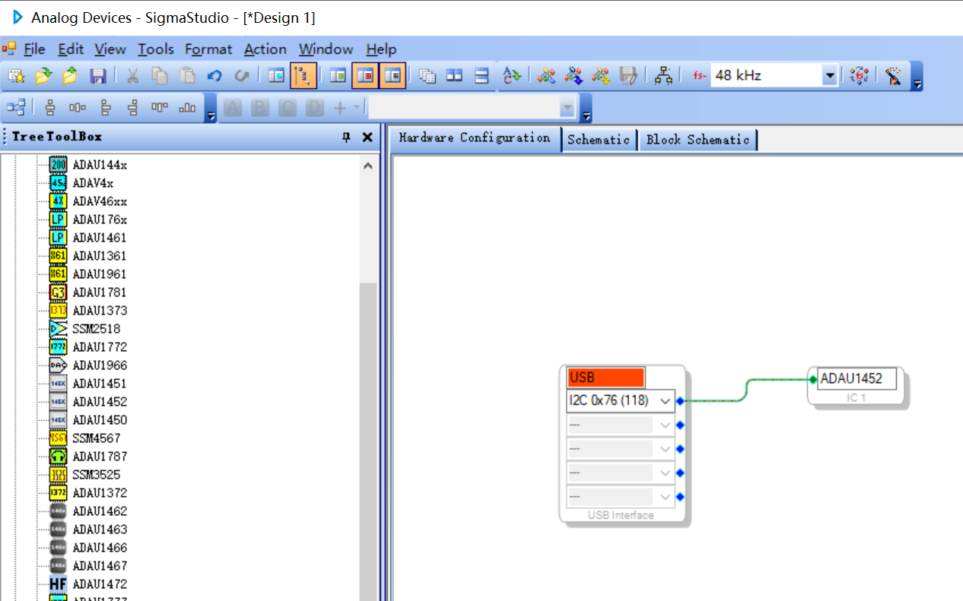
Task: Click the New Project icon
Action: (x=17, y=76)
